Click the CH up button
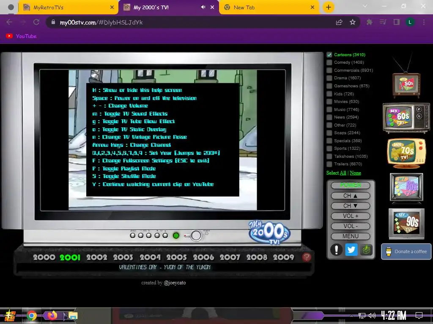Image resolution: width=433 pixels, height=324 pixels. (351, 196)
